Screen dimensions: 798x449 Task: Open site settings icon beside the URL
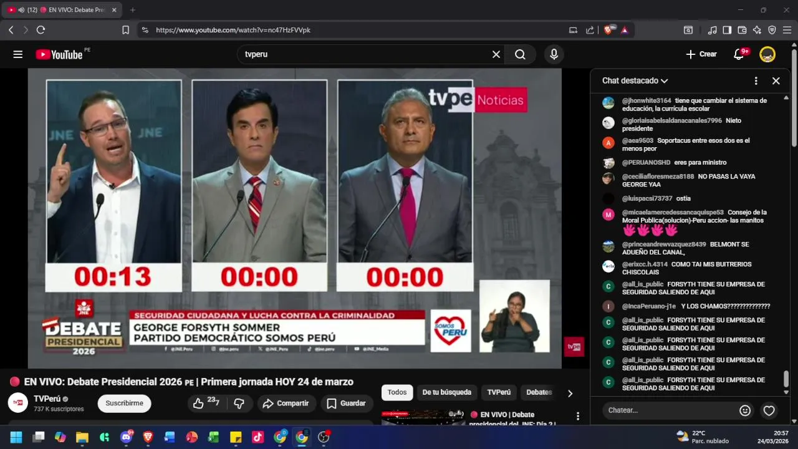point(145,30)
